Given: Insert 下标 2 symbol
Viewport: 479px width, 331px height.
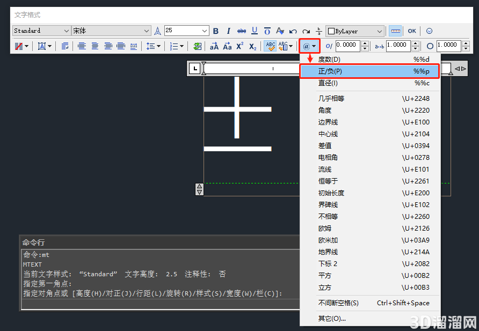Looking at the screenshot, I should tap(370, 263).
